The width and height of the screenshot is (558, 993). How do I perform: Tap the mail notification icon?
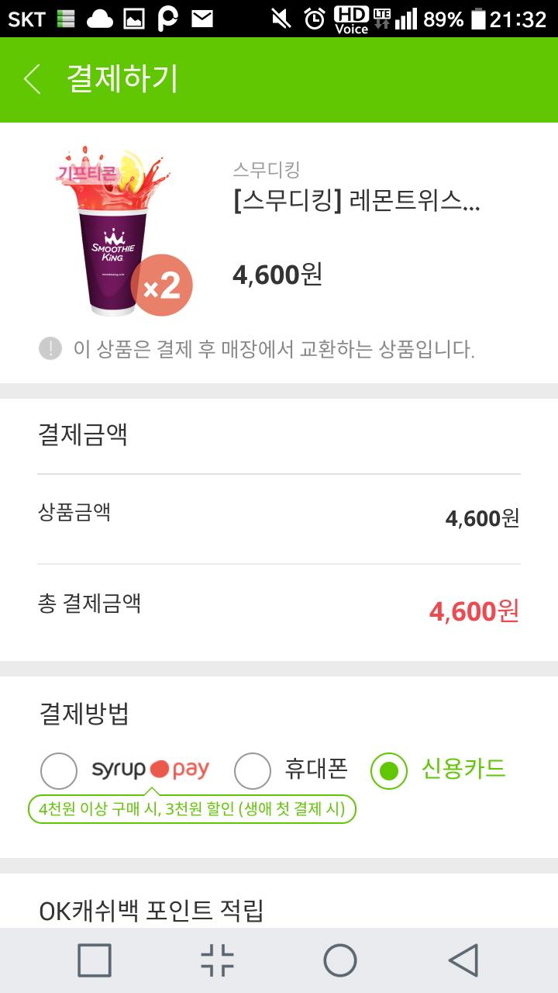(202, 19)
